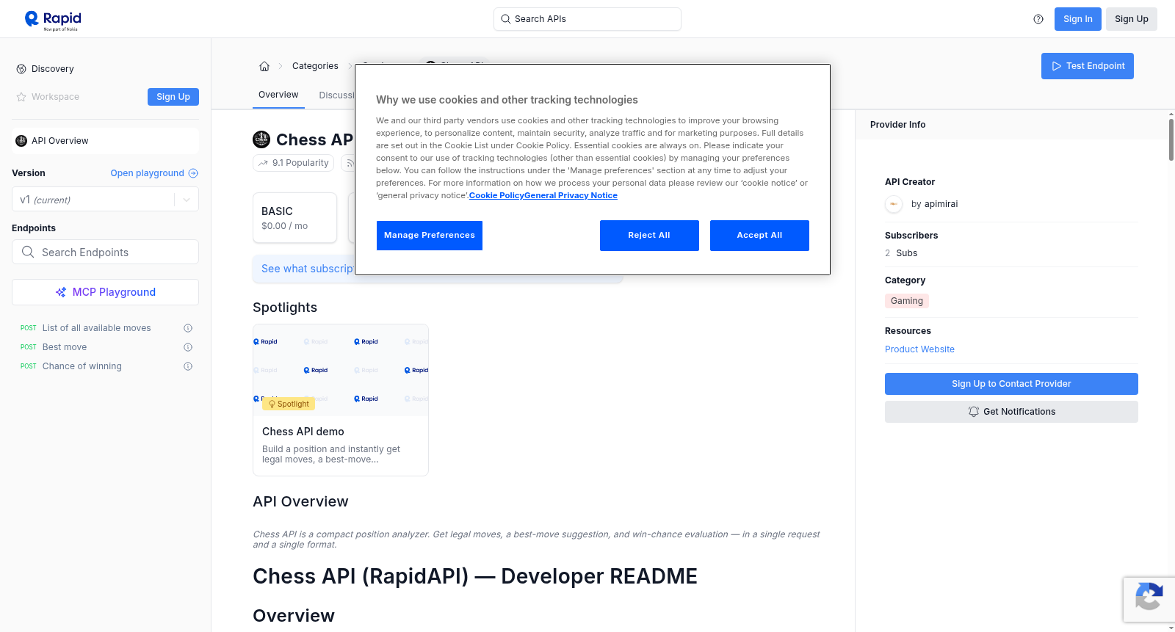Open Manage Preferences for cookies
The width and height of the screenshot is (1175, 632).
[430, 236]
